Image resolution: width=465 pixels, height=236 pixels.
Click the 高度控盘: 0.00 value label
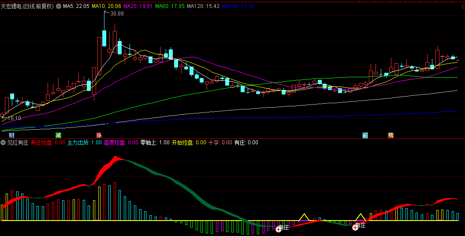(121, 142)
